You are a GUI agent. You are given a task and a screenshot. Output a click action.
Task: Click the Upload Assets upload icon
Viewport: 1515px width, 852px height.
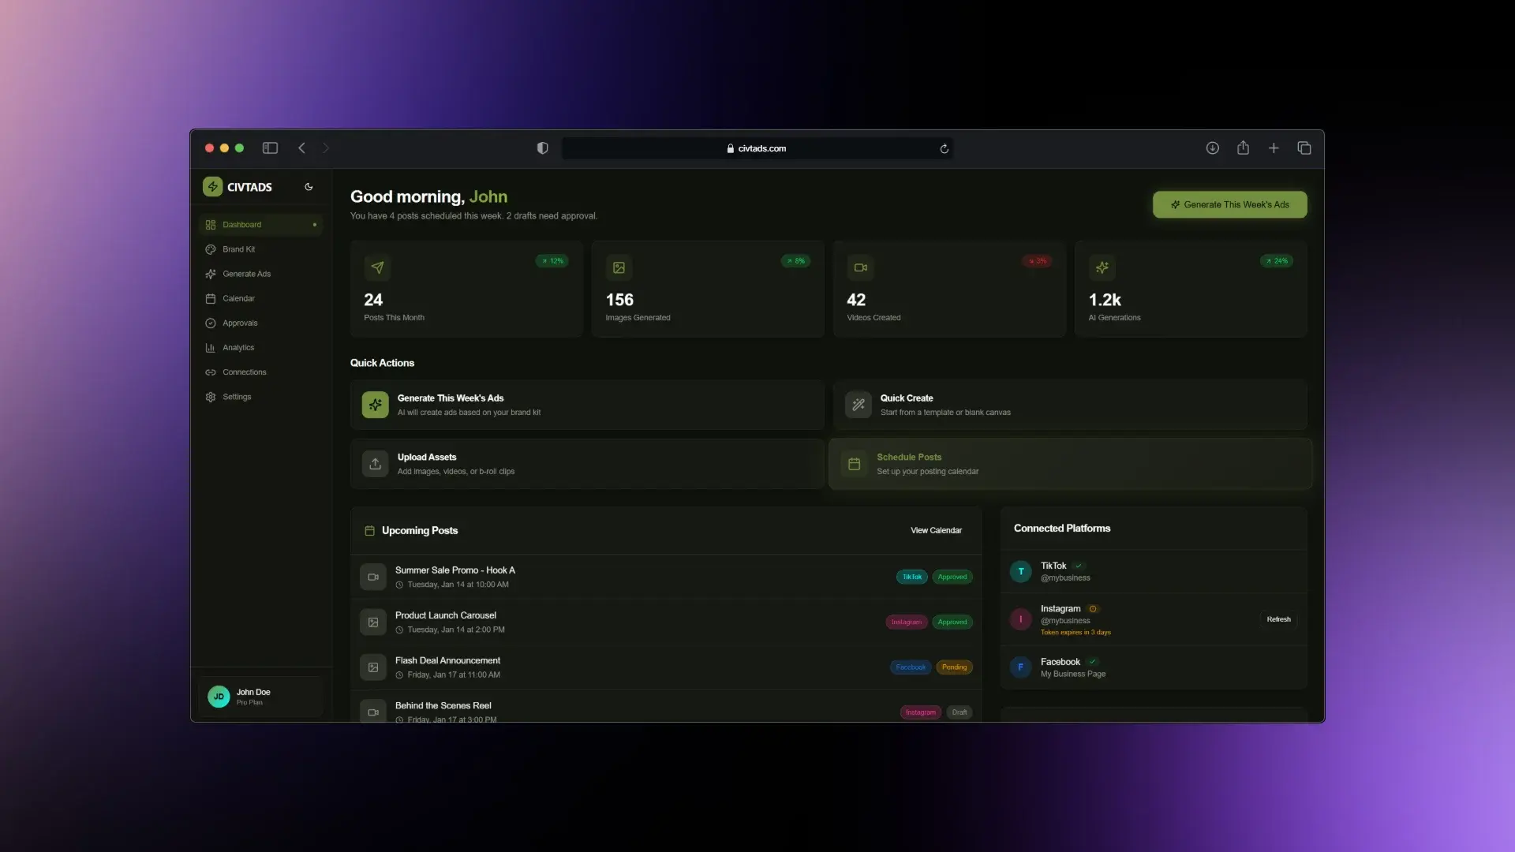coord(375,464)
